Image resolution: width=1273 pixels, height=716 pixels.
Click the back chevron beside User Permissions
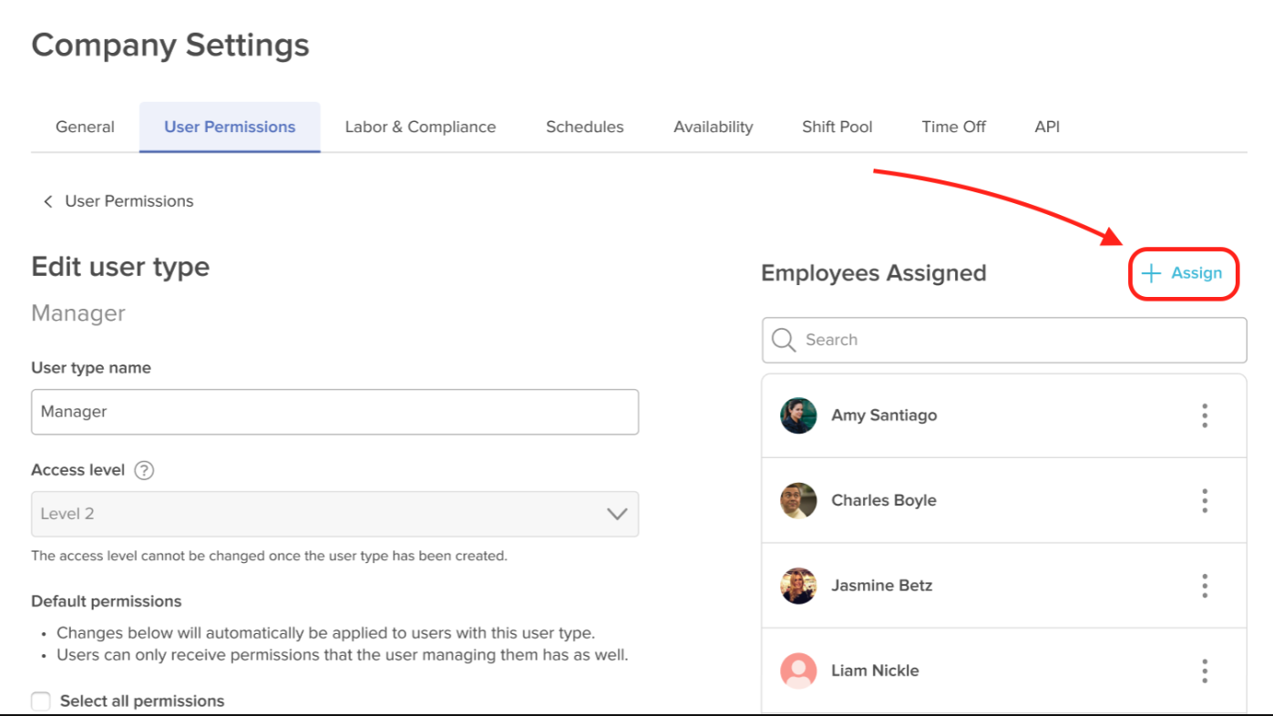pos(47,201)
